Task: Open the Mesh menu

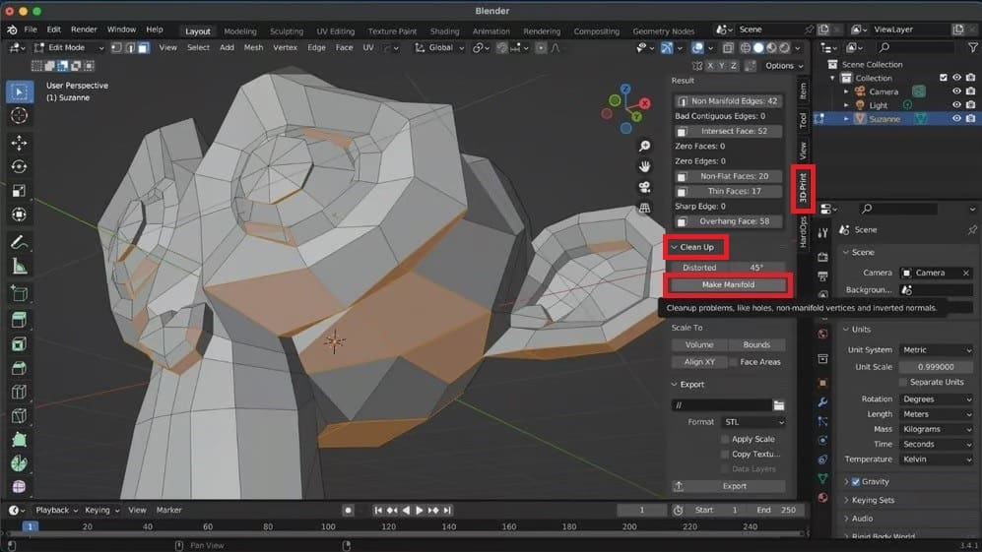Action: (x=253, y=47)
